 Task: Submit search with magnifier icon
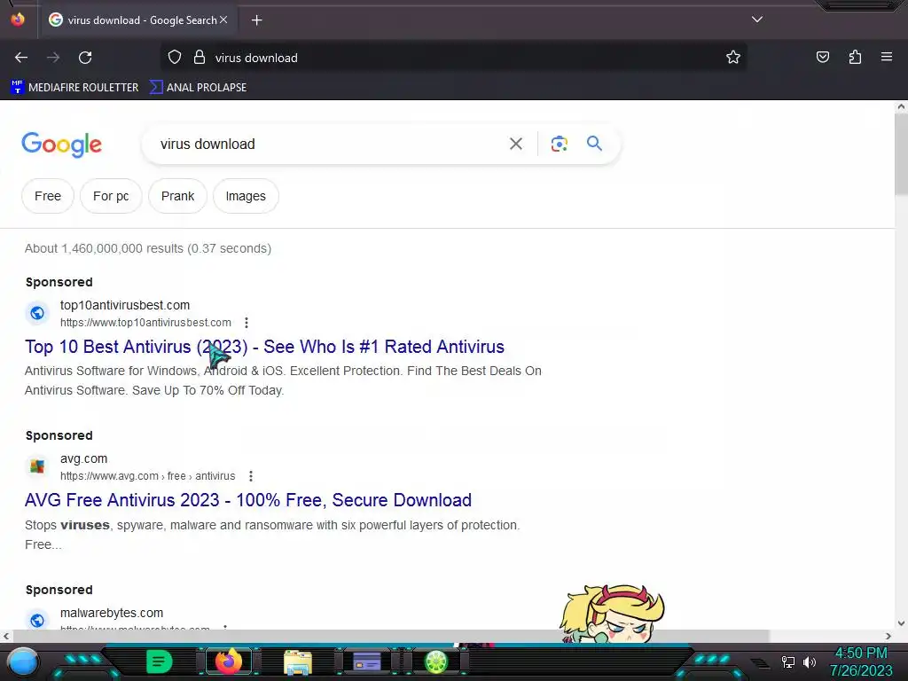(594, 143)
